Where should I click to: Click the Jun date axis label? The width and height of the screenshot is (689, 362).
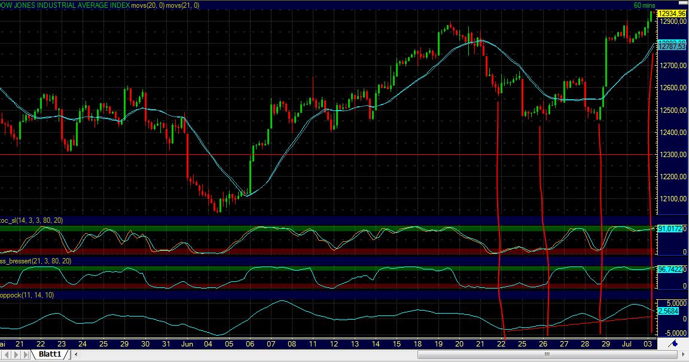point(187,344)
